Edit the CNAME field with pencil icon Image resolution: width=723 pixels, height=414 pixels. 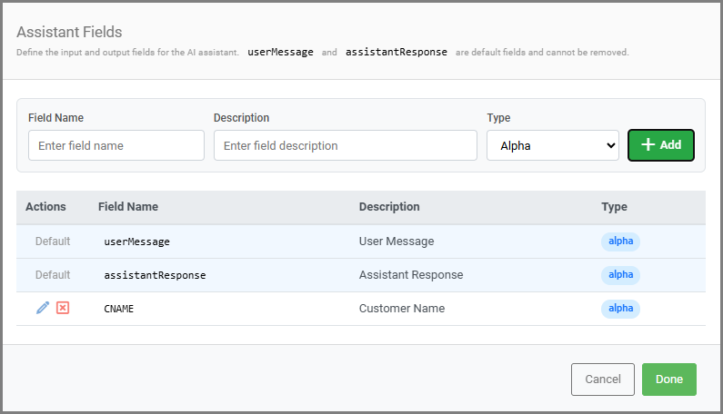pyautogui.click(x=43, y=308)
